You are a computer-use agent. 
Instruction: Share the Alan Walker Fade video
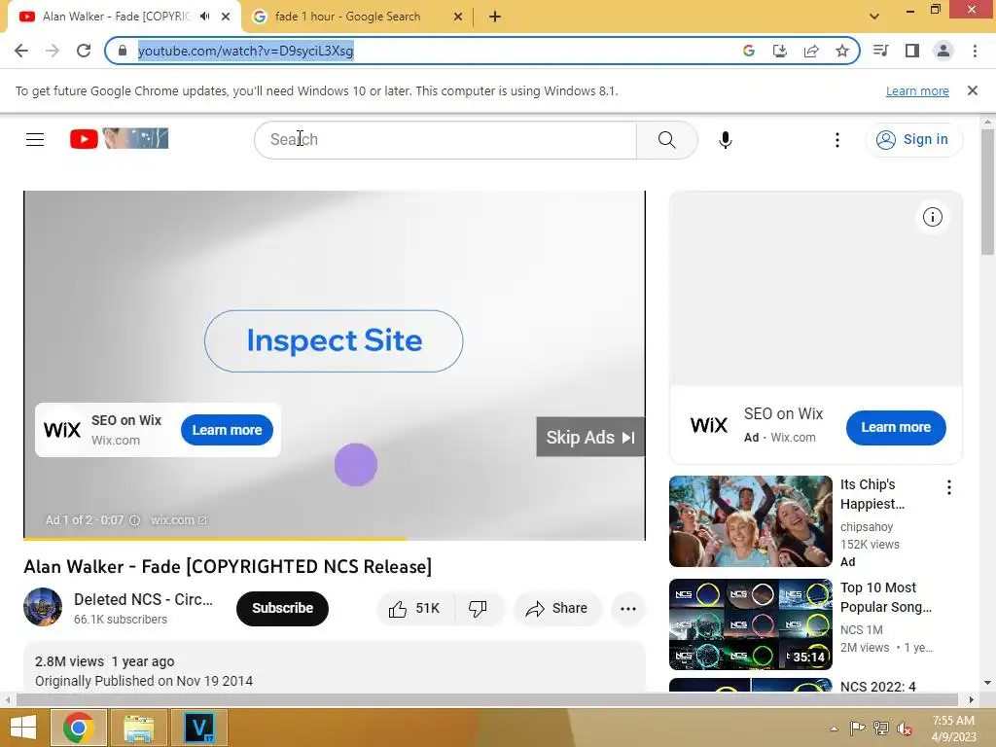pos(556,609)
